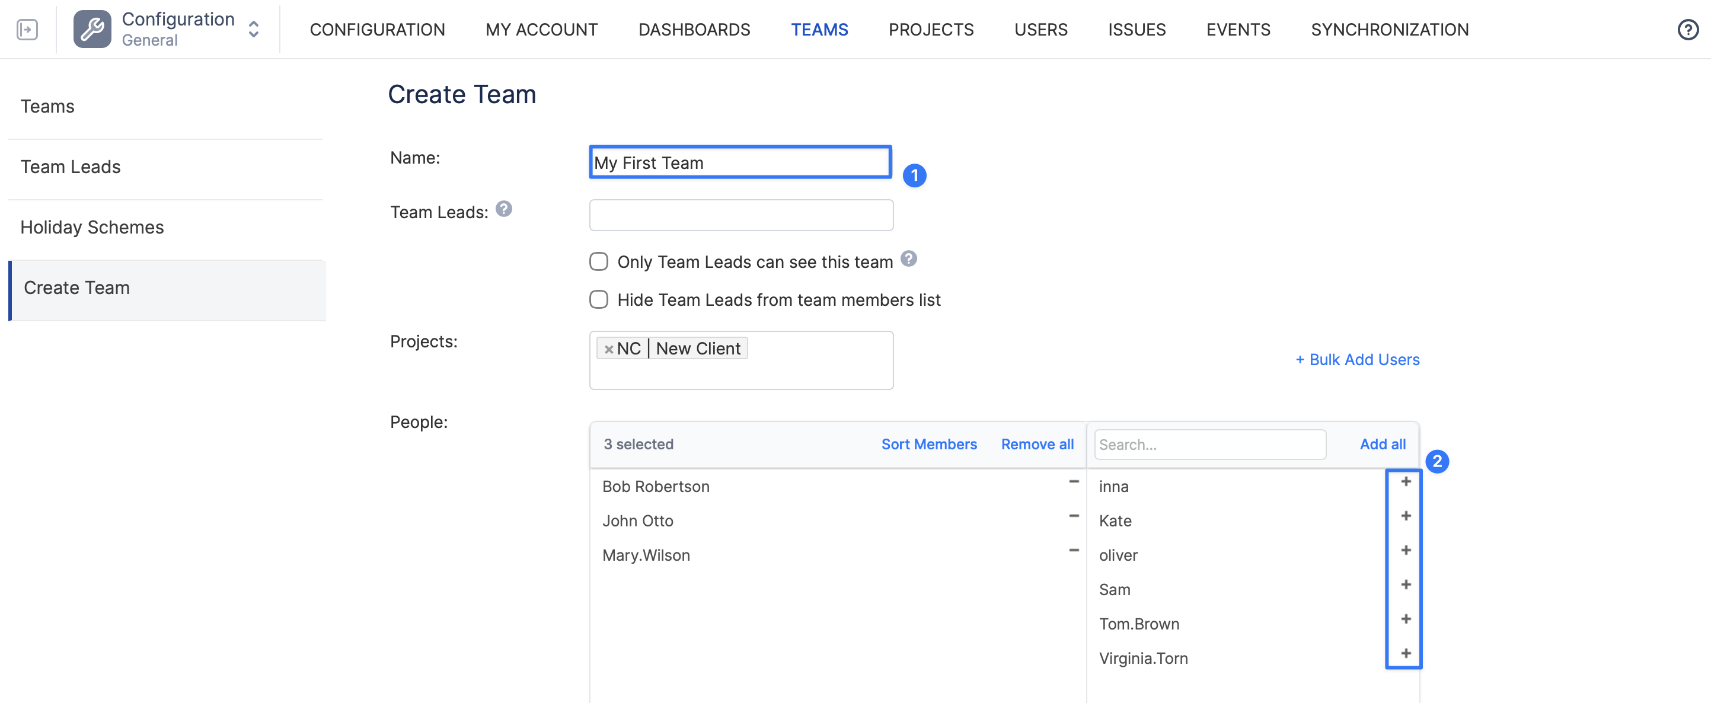Enable 'Only Team Leads can see this team'
Image resolution: width=1711 pixels, height=703 pixels.
coord(598,261)
